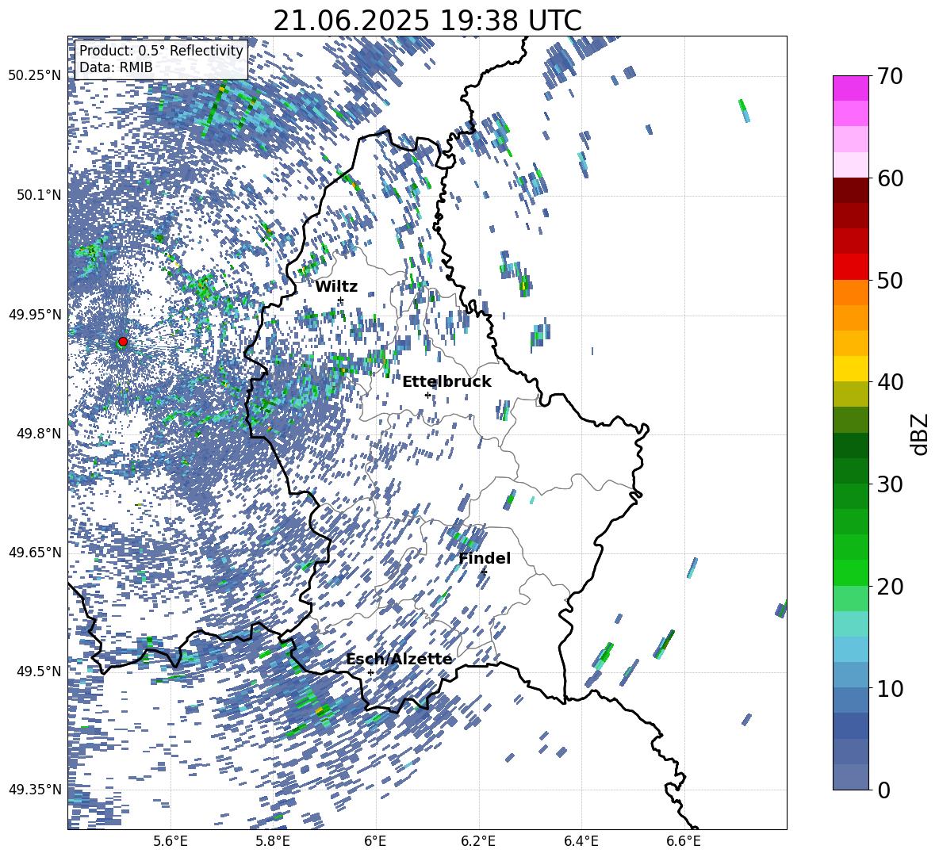Click the title timestamp 21.06.2025 19:38 UTC
Viewport: 939px width, 857px height.
click(x=427, y=21)
